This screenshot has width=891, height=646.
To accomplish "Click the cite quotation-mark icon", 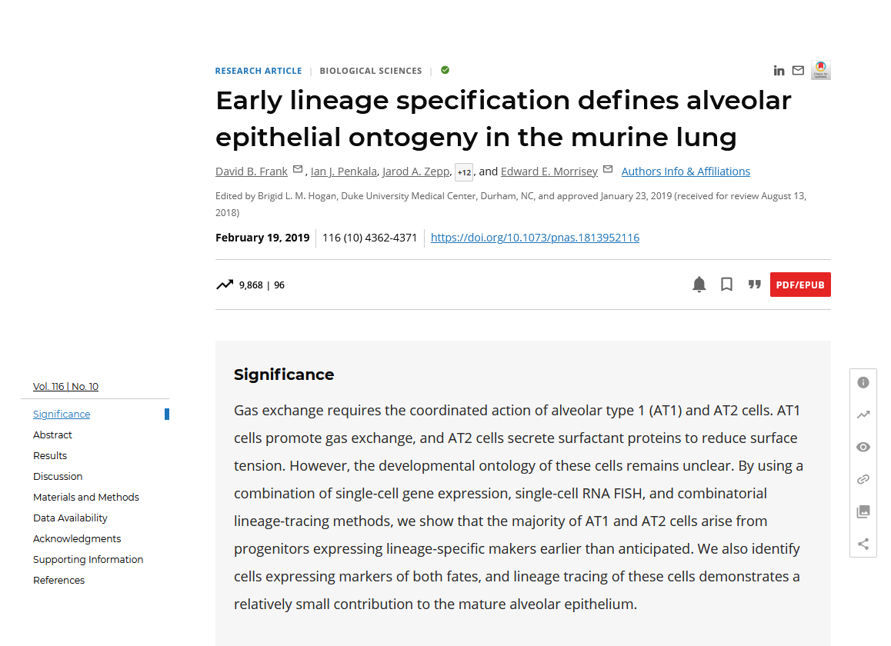I will click(x=754, y=285).
